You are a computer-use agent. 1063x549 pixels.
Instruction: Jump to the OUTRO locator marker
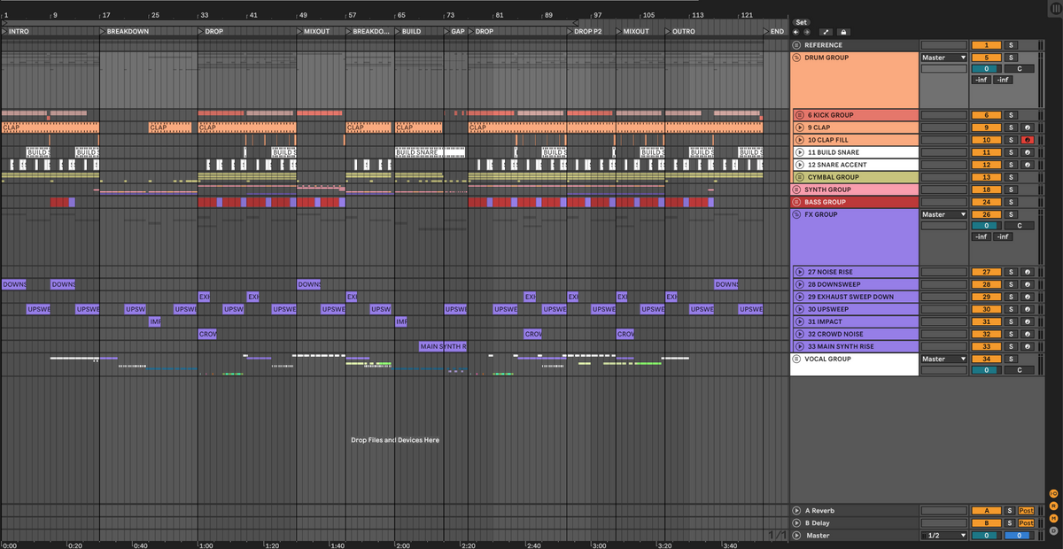(682, 31)
